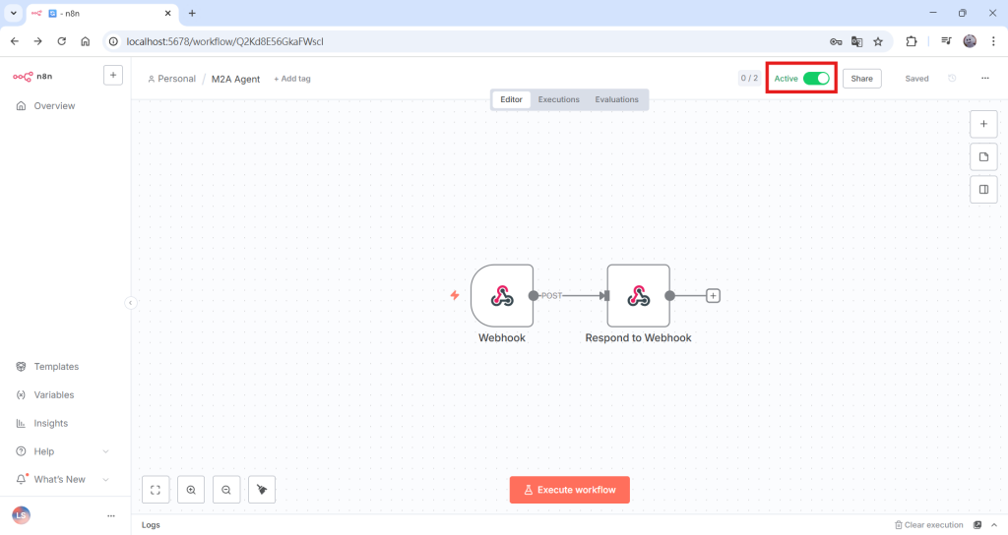
Task: Pop out the logs panel
Action: click(977, 525)
